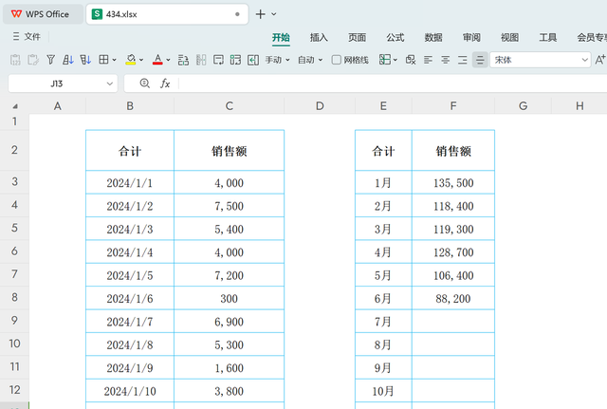Click the select-all corner triangle

(x=15, y=106)
